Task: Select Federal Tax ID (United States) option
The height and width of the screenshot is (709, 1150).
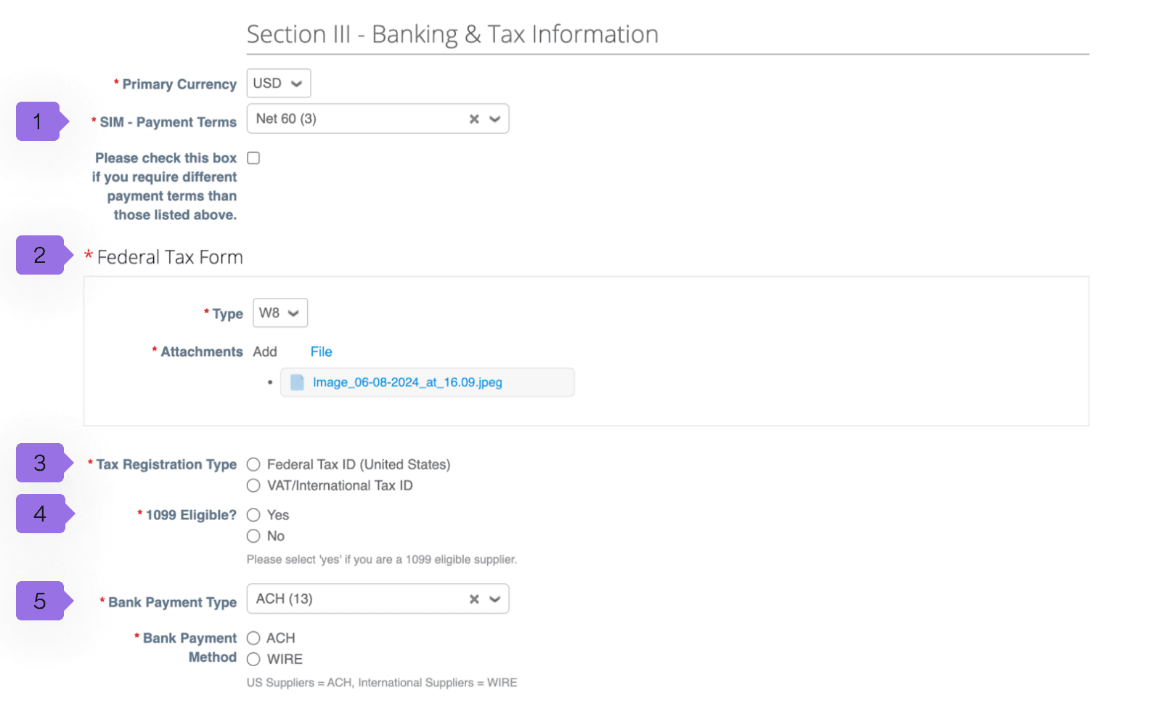Action: (253, 465)
